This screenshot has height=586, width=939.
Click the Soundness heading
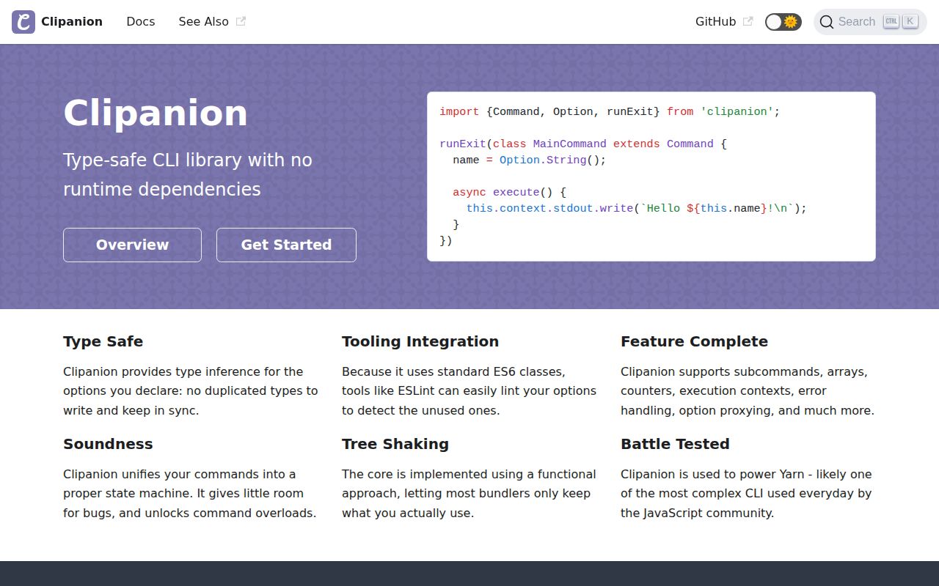tap(108, 444)
